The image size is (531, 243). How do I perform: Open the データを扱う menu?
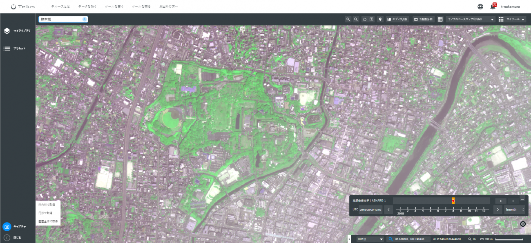click(x=87, y=7)
